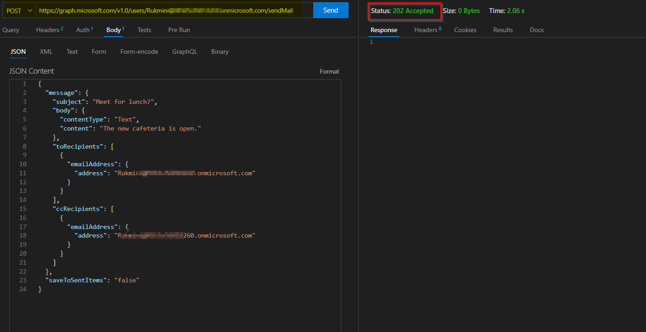Click the "toRecipients" key line
This screenshot has height=332, width=646.
pos(83,146)
